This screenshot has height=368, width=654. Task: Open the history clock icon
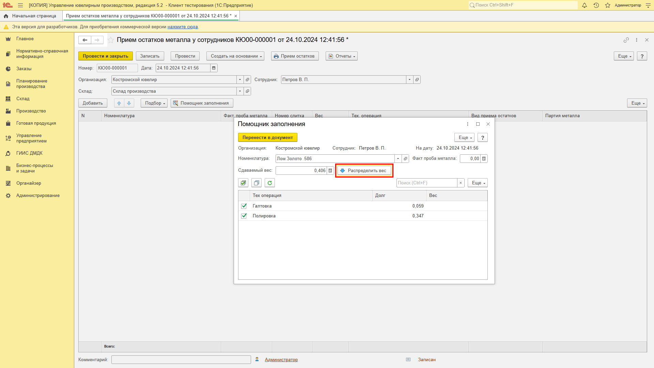pos(596,5)
